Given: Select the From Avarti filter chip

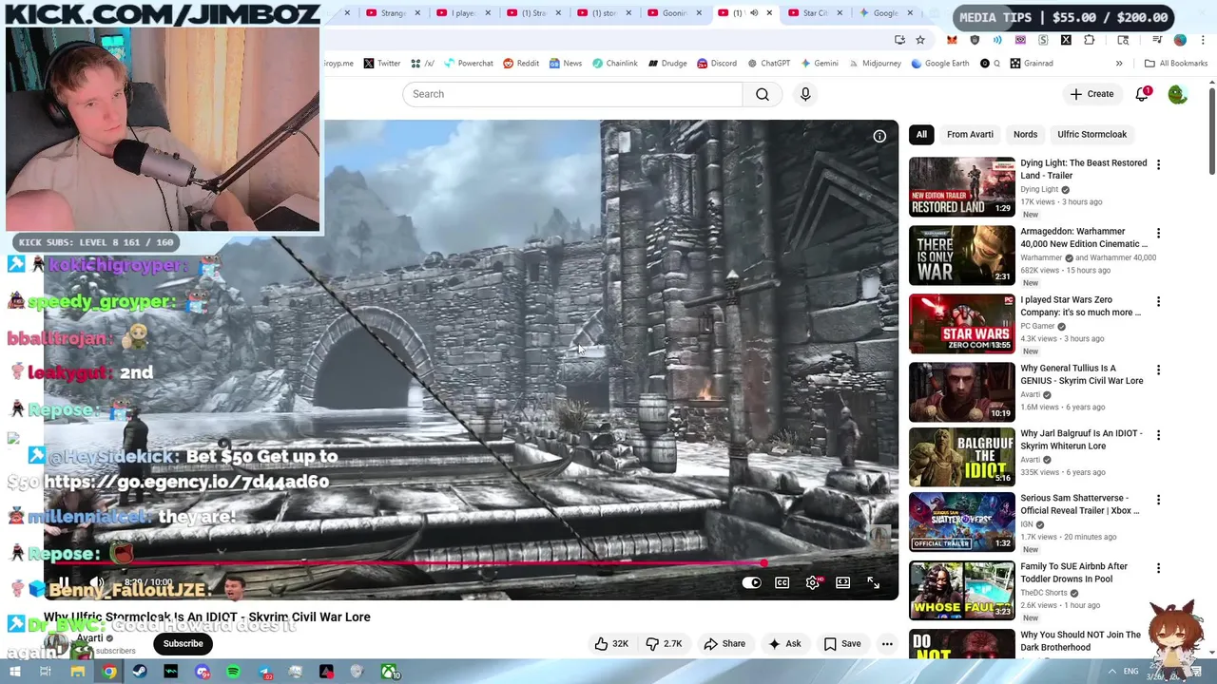Looking at the screenshot, I should [x=970, y=134].
